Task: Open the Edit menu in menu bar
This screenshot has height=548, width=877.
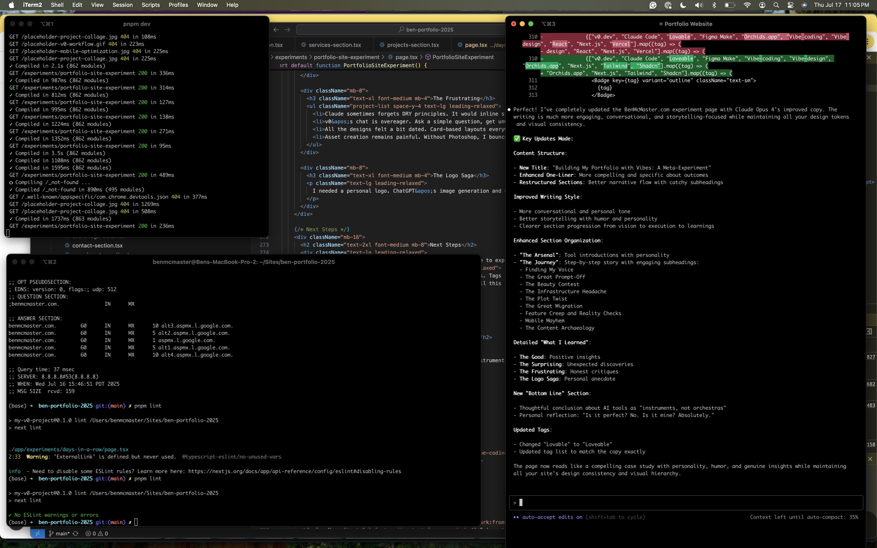Action: coord(77,5)
